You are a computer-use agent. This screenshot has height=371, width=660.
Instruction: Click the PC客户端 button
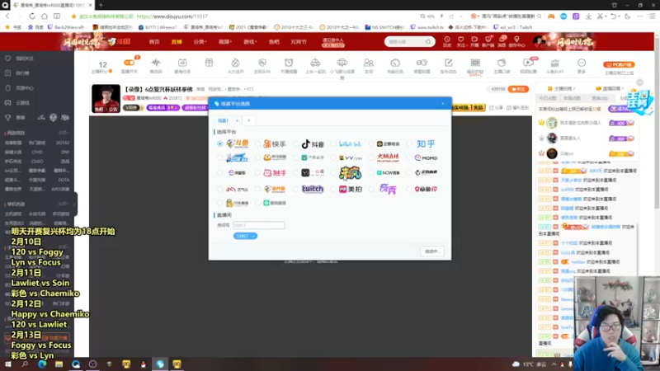tap(619, 64)
